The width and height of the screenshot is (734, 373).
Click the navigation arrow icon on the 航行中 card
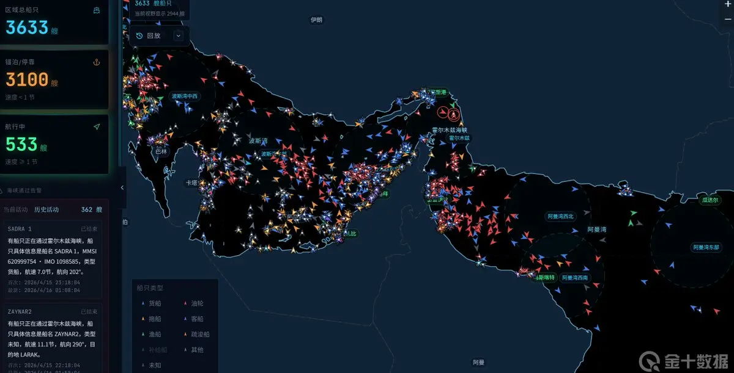tap(96, 126)
